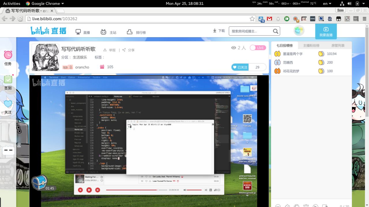Viewport: 369px width, 207px height.
Task: Open the 排行榜 rankings link
Action: pos(136,32)
